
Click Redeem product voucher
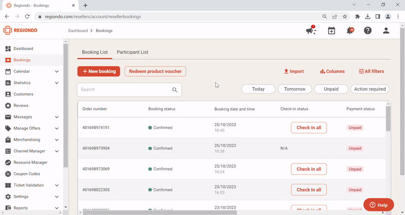click(x=155, y=71)
